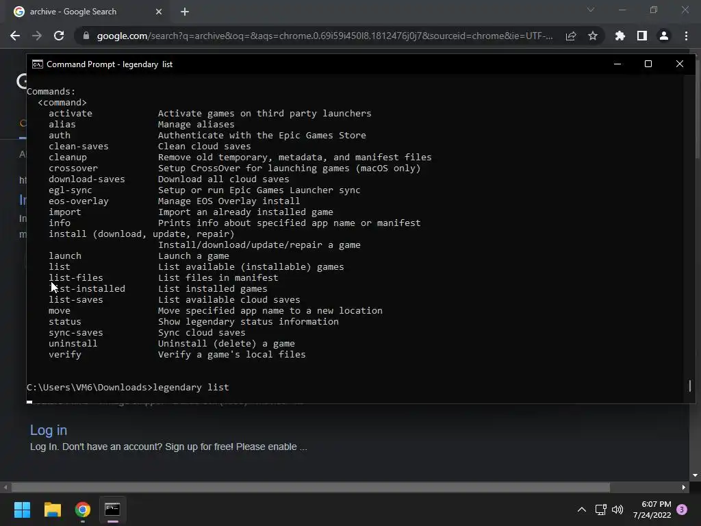
Task: Open Chrome tab search chevron
Action: (591, 10)
